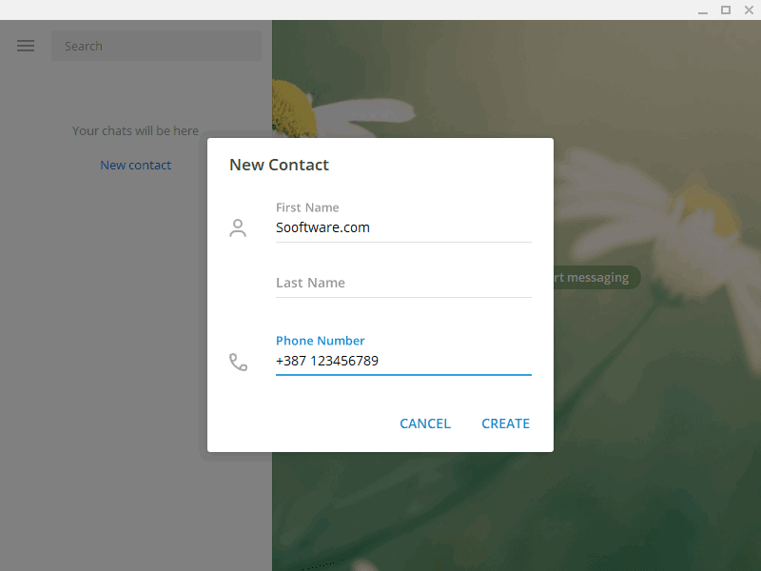
Task: Open New contact from sidebar
Action: pos(135,165)
